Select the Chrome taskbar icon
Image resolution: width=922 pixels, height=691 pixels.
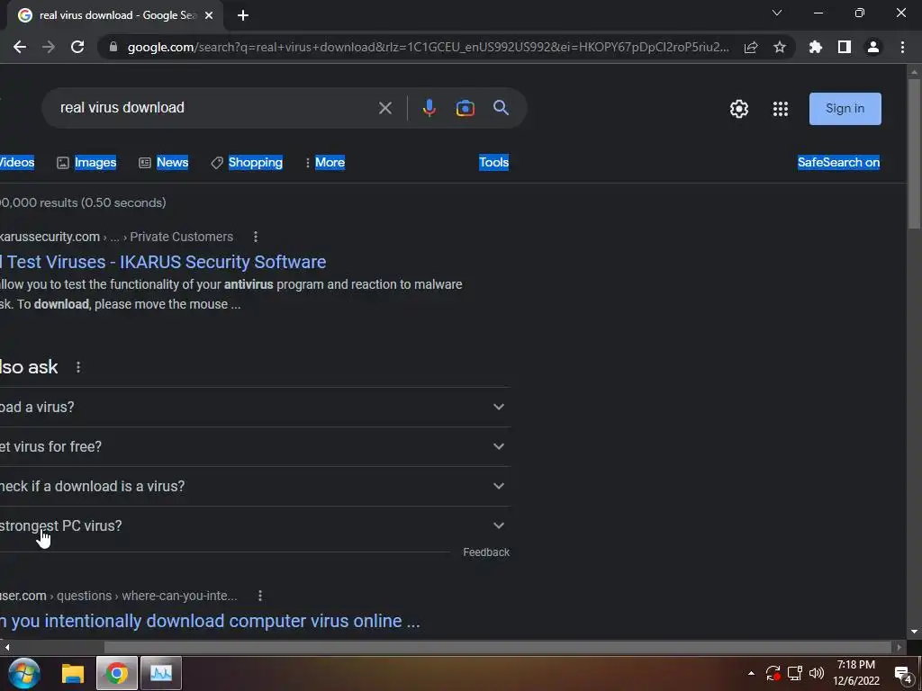coord(116,673)
